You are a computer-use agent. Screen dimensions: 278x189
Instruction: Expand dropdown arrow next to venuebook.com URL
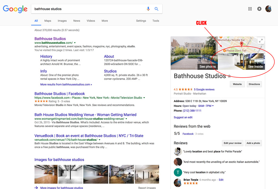100,140
